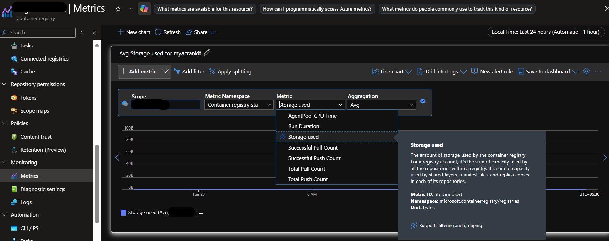The height and width of the screenshot is (241, 609).
Task: Open Retention (Preview) sidebar item
Action: tap(43, 150)
